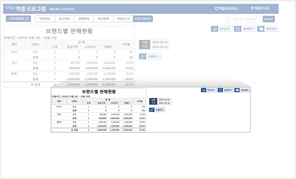Click the arrow icon in 서식사용설명

pos(27,19)
